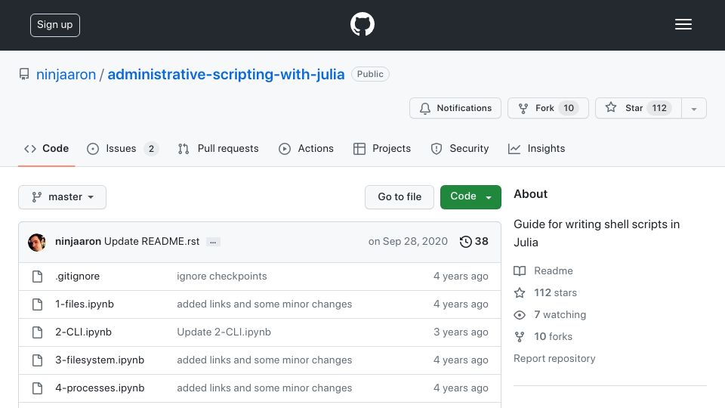Click the star count 112 badge

point(659,108)
